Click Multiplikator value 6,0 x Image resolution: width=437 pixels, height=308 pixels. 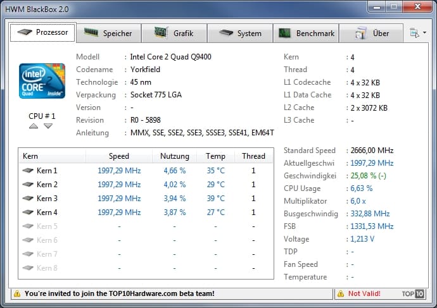[x=358, y=201]
